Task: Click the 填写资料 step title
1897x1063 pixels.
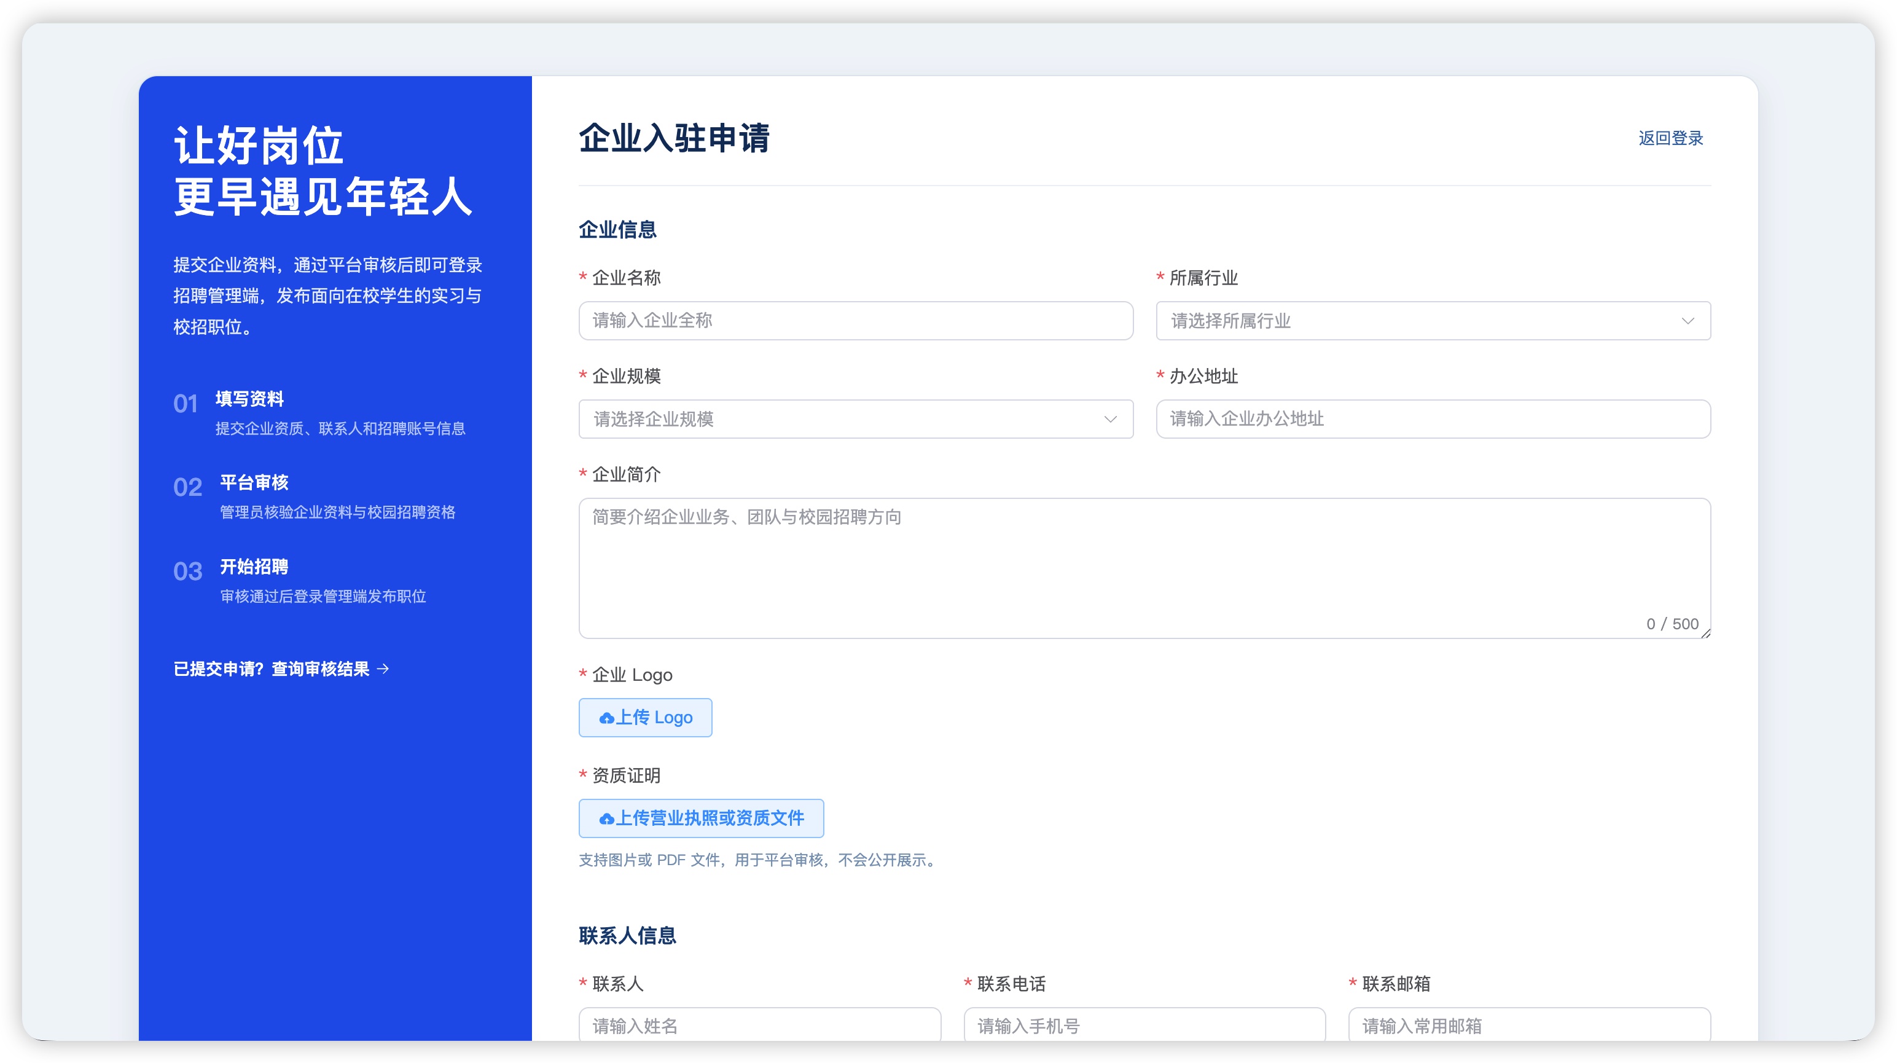Action: click(x=249, y=399)
